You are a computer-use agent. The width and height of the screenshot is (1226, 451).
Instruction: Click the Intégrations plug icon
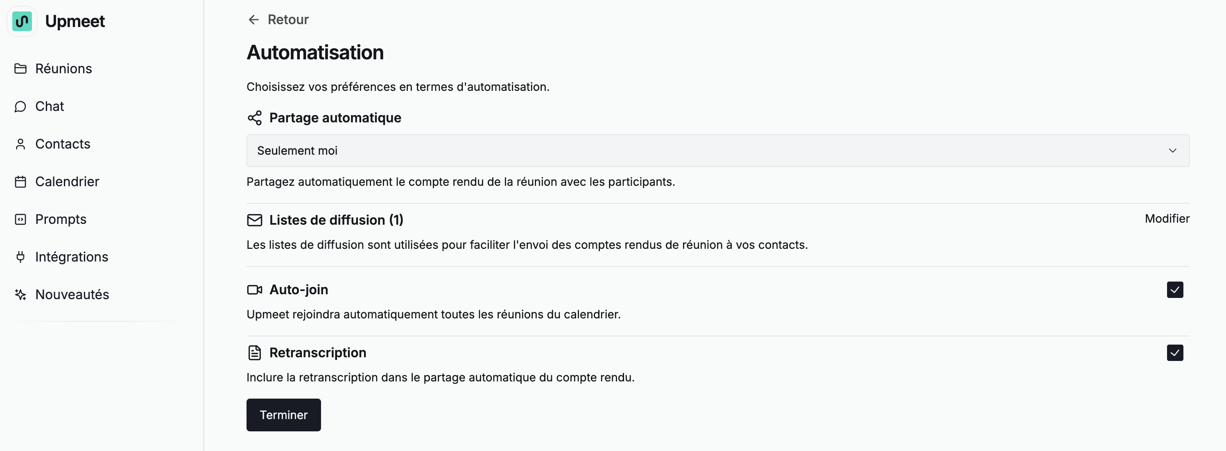(20, 257)
